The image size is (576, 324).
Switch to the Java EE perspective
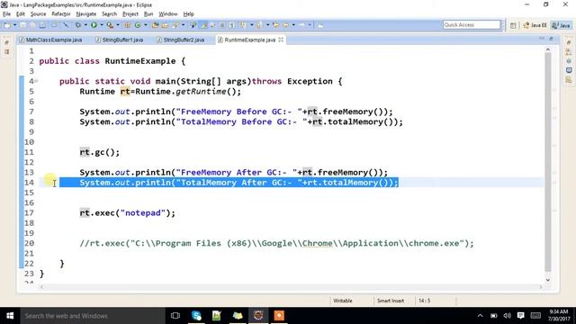click(535, 25)
